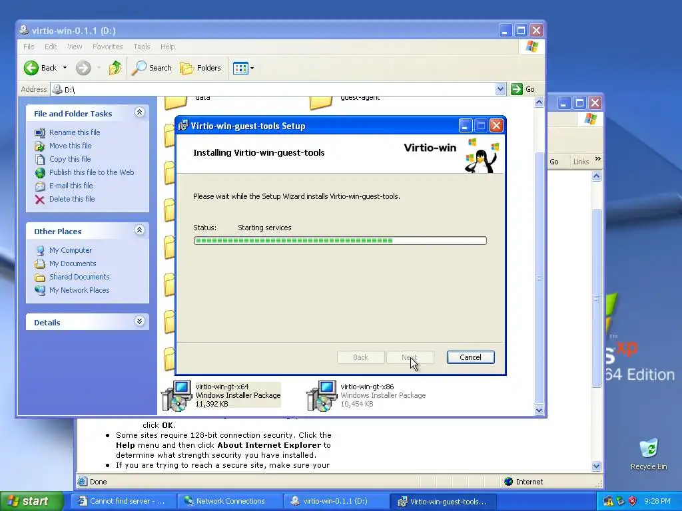Click the E-mail this file icon
The image size is (682, 511).
point(40,186)
